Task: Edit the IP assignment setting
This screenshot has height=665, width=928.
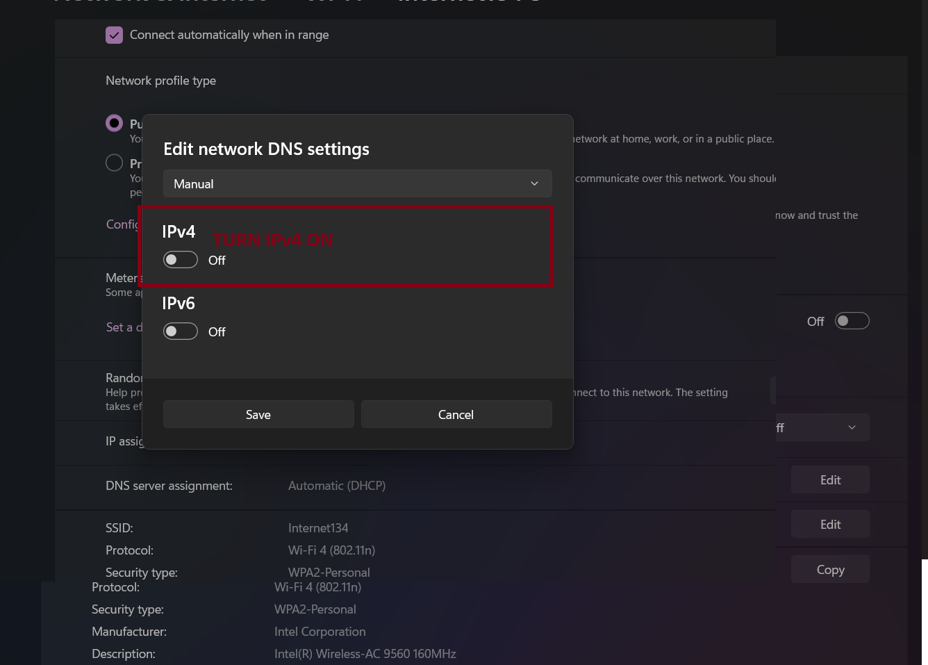Action: (830, 479)
